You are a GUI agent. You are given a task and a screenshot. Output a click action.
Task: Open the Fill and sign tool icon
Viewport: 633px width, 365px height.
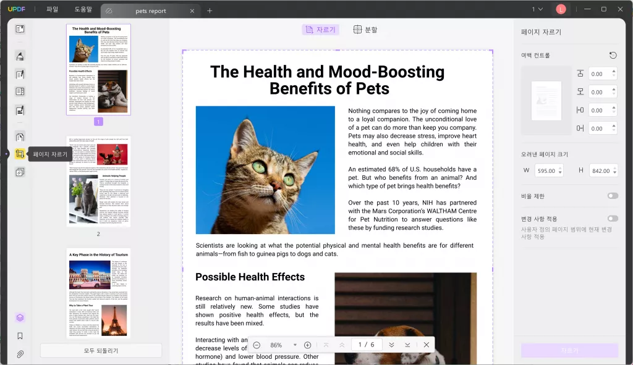[x=20, y=110]
